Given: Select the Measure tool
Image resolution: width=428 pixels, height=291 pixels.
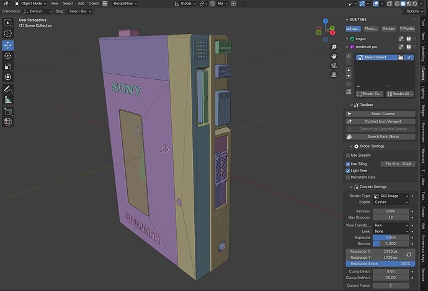Looking at the screenshot, I should [x=7, y=100].
